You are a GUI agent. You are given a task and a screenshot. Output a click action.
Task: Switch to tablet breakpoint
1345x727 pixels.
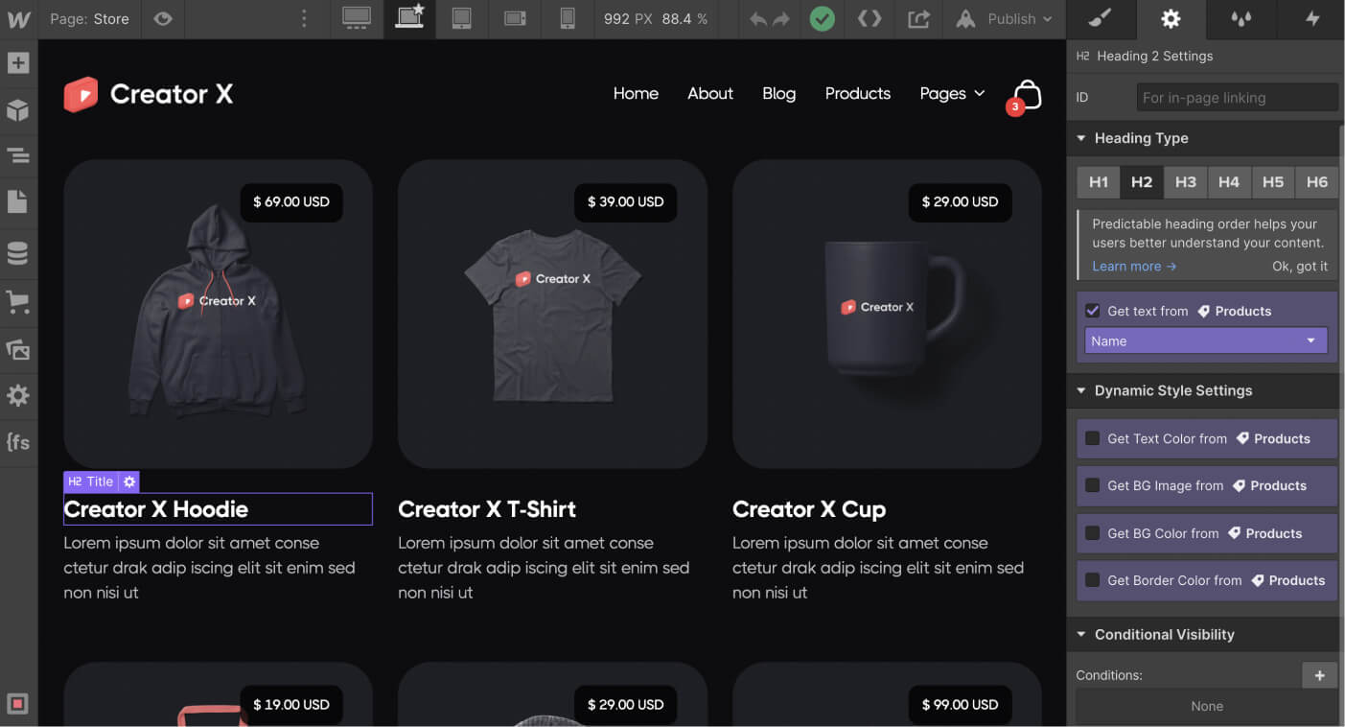[x=461, y=19]
